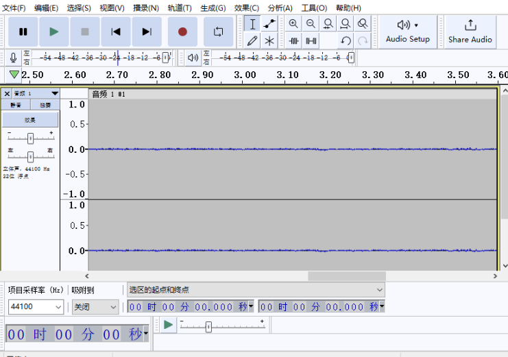The width and height of the screenshot is (508, 357).
Task: Click Play-at-speed green button
Action: click(x=168, y=325)
